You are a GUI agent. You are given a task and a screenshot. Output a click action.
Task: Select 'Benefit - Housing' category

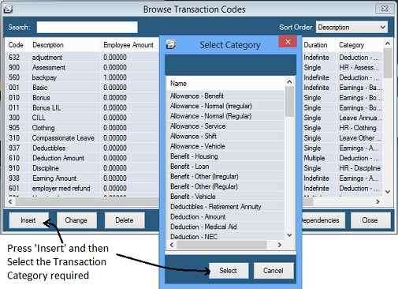pyautogui.click(x=225, y=156)
